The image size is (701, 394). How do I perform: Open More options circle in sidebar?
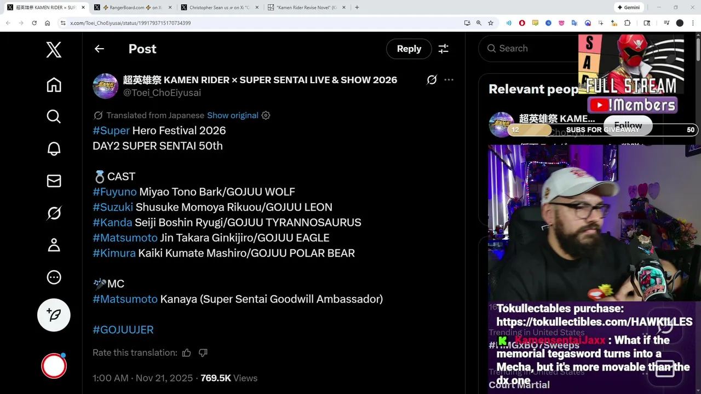pyautogui.click(x=54, y=277)
